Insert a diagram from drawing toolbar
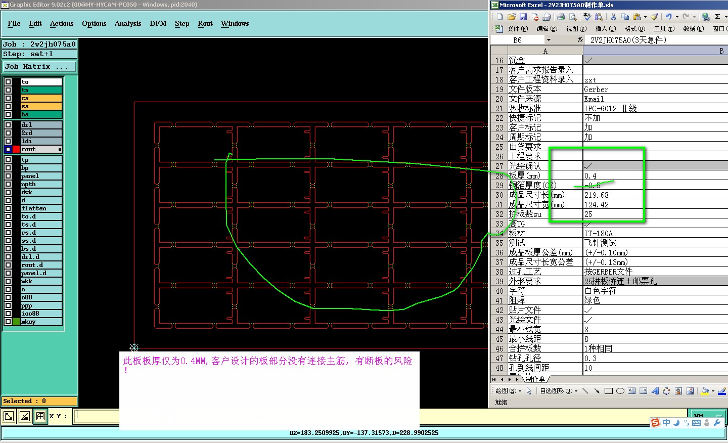 pos(666,391)
